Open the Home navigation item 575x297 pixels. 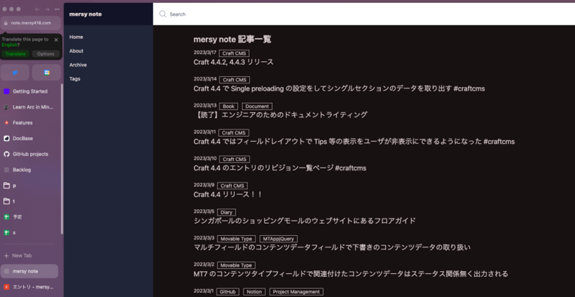coord(76,37)
